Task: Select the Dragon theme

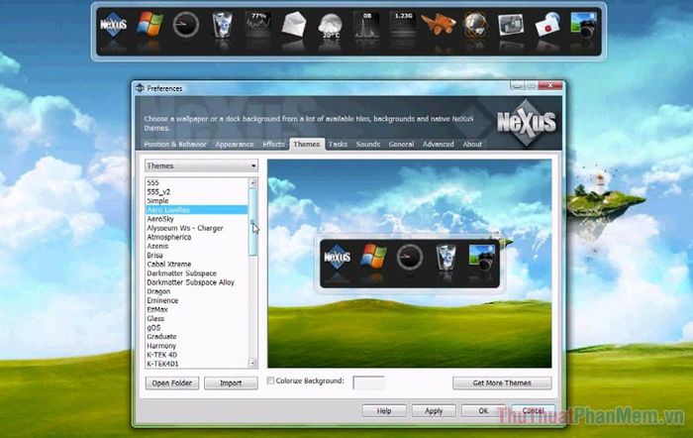Action: (x=196, y=291)
